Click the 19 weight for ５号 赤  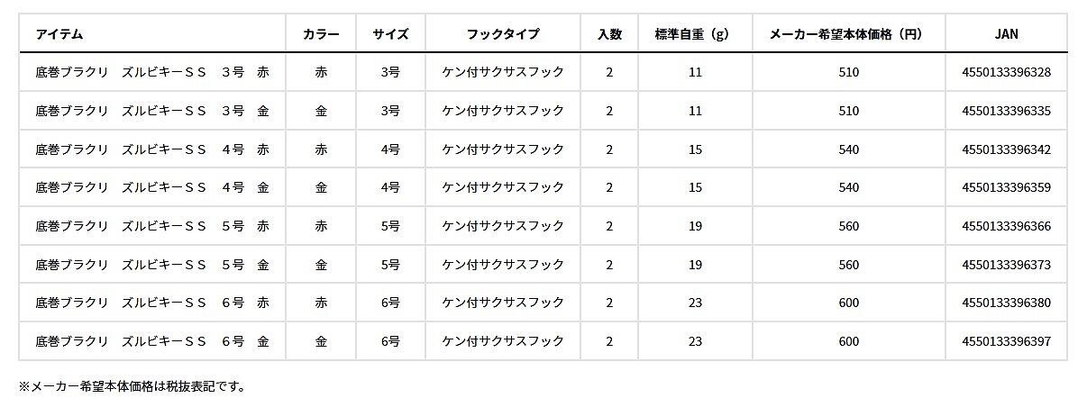click(x=694, y=227)
